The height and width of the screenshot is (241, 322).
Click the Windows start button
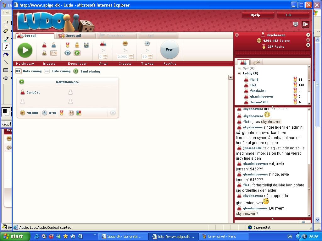pos(13,236)
